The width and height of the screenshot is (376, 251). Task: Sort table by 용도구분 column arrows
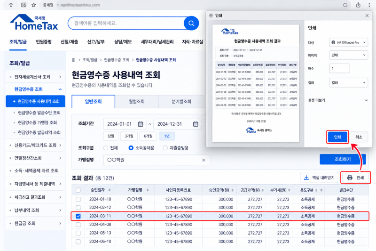pyautogui.click(x=316, y=190)
